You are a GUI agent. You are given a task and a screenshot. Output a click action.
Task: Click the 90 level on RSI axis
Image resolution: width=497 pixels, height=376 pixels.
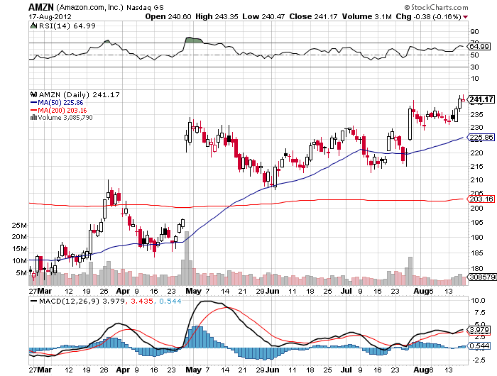[474, 32]
